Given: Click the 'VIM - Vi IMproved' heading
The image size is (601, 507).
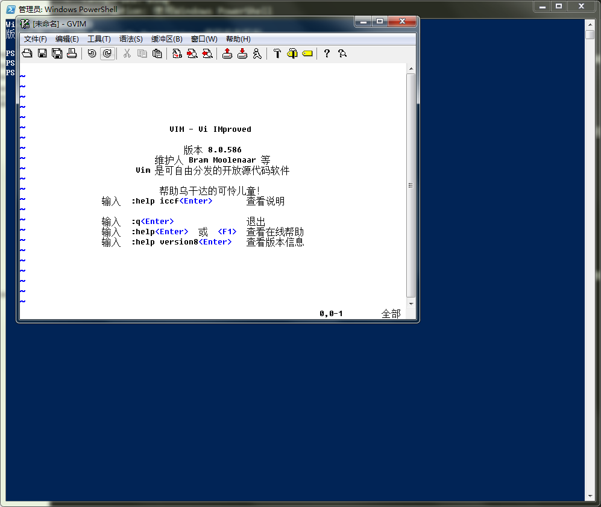Looking at the screenshot, I should pos(210,129).
